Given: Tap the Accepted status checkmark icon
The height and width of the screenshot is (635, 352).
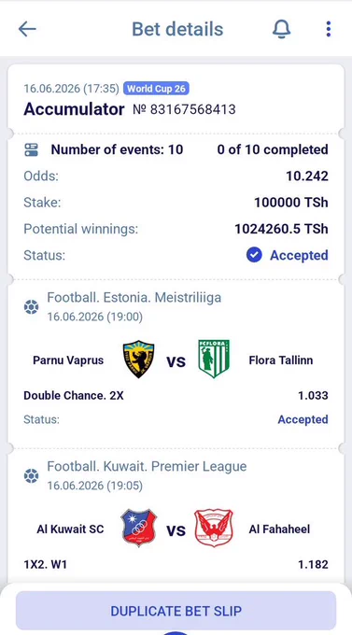Looking at the screenshot, I should pos(254,255).
